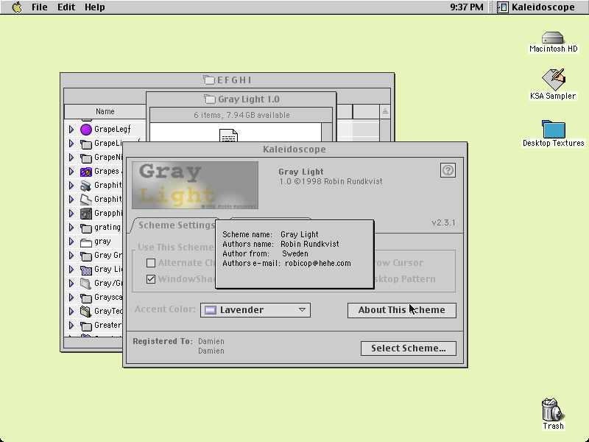This screenshot has height=442, width=589.
Task: Click the 6 items, 7.94 GB available text
Action: pos(241,115)
